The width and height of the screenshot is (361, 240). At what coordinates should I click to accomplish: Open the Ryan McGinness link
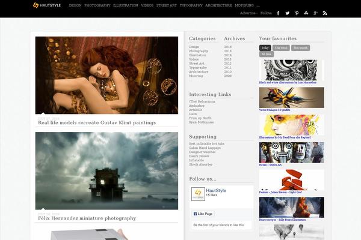point(202,122)
